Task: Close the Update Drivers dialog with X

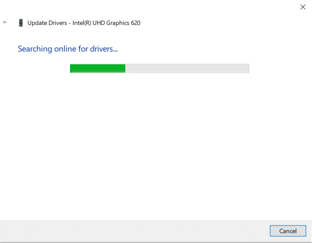Action: coord(303,7)
